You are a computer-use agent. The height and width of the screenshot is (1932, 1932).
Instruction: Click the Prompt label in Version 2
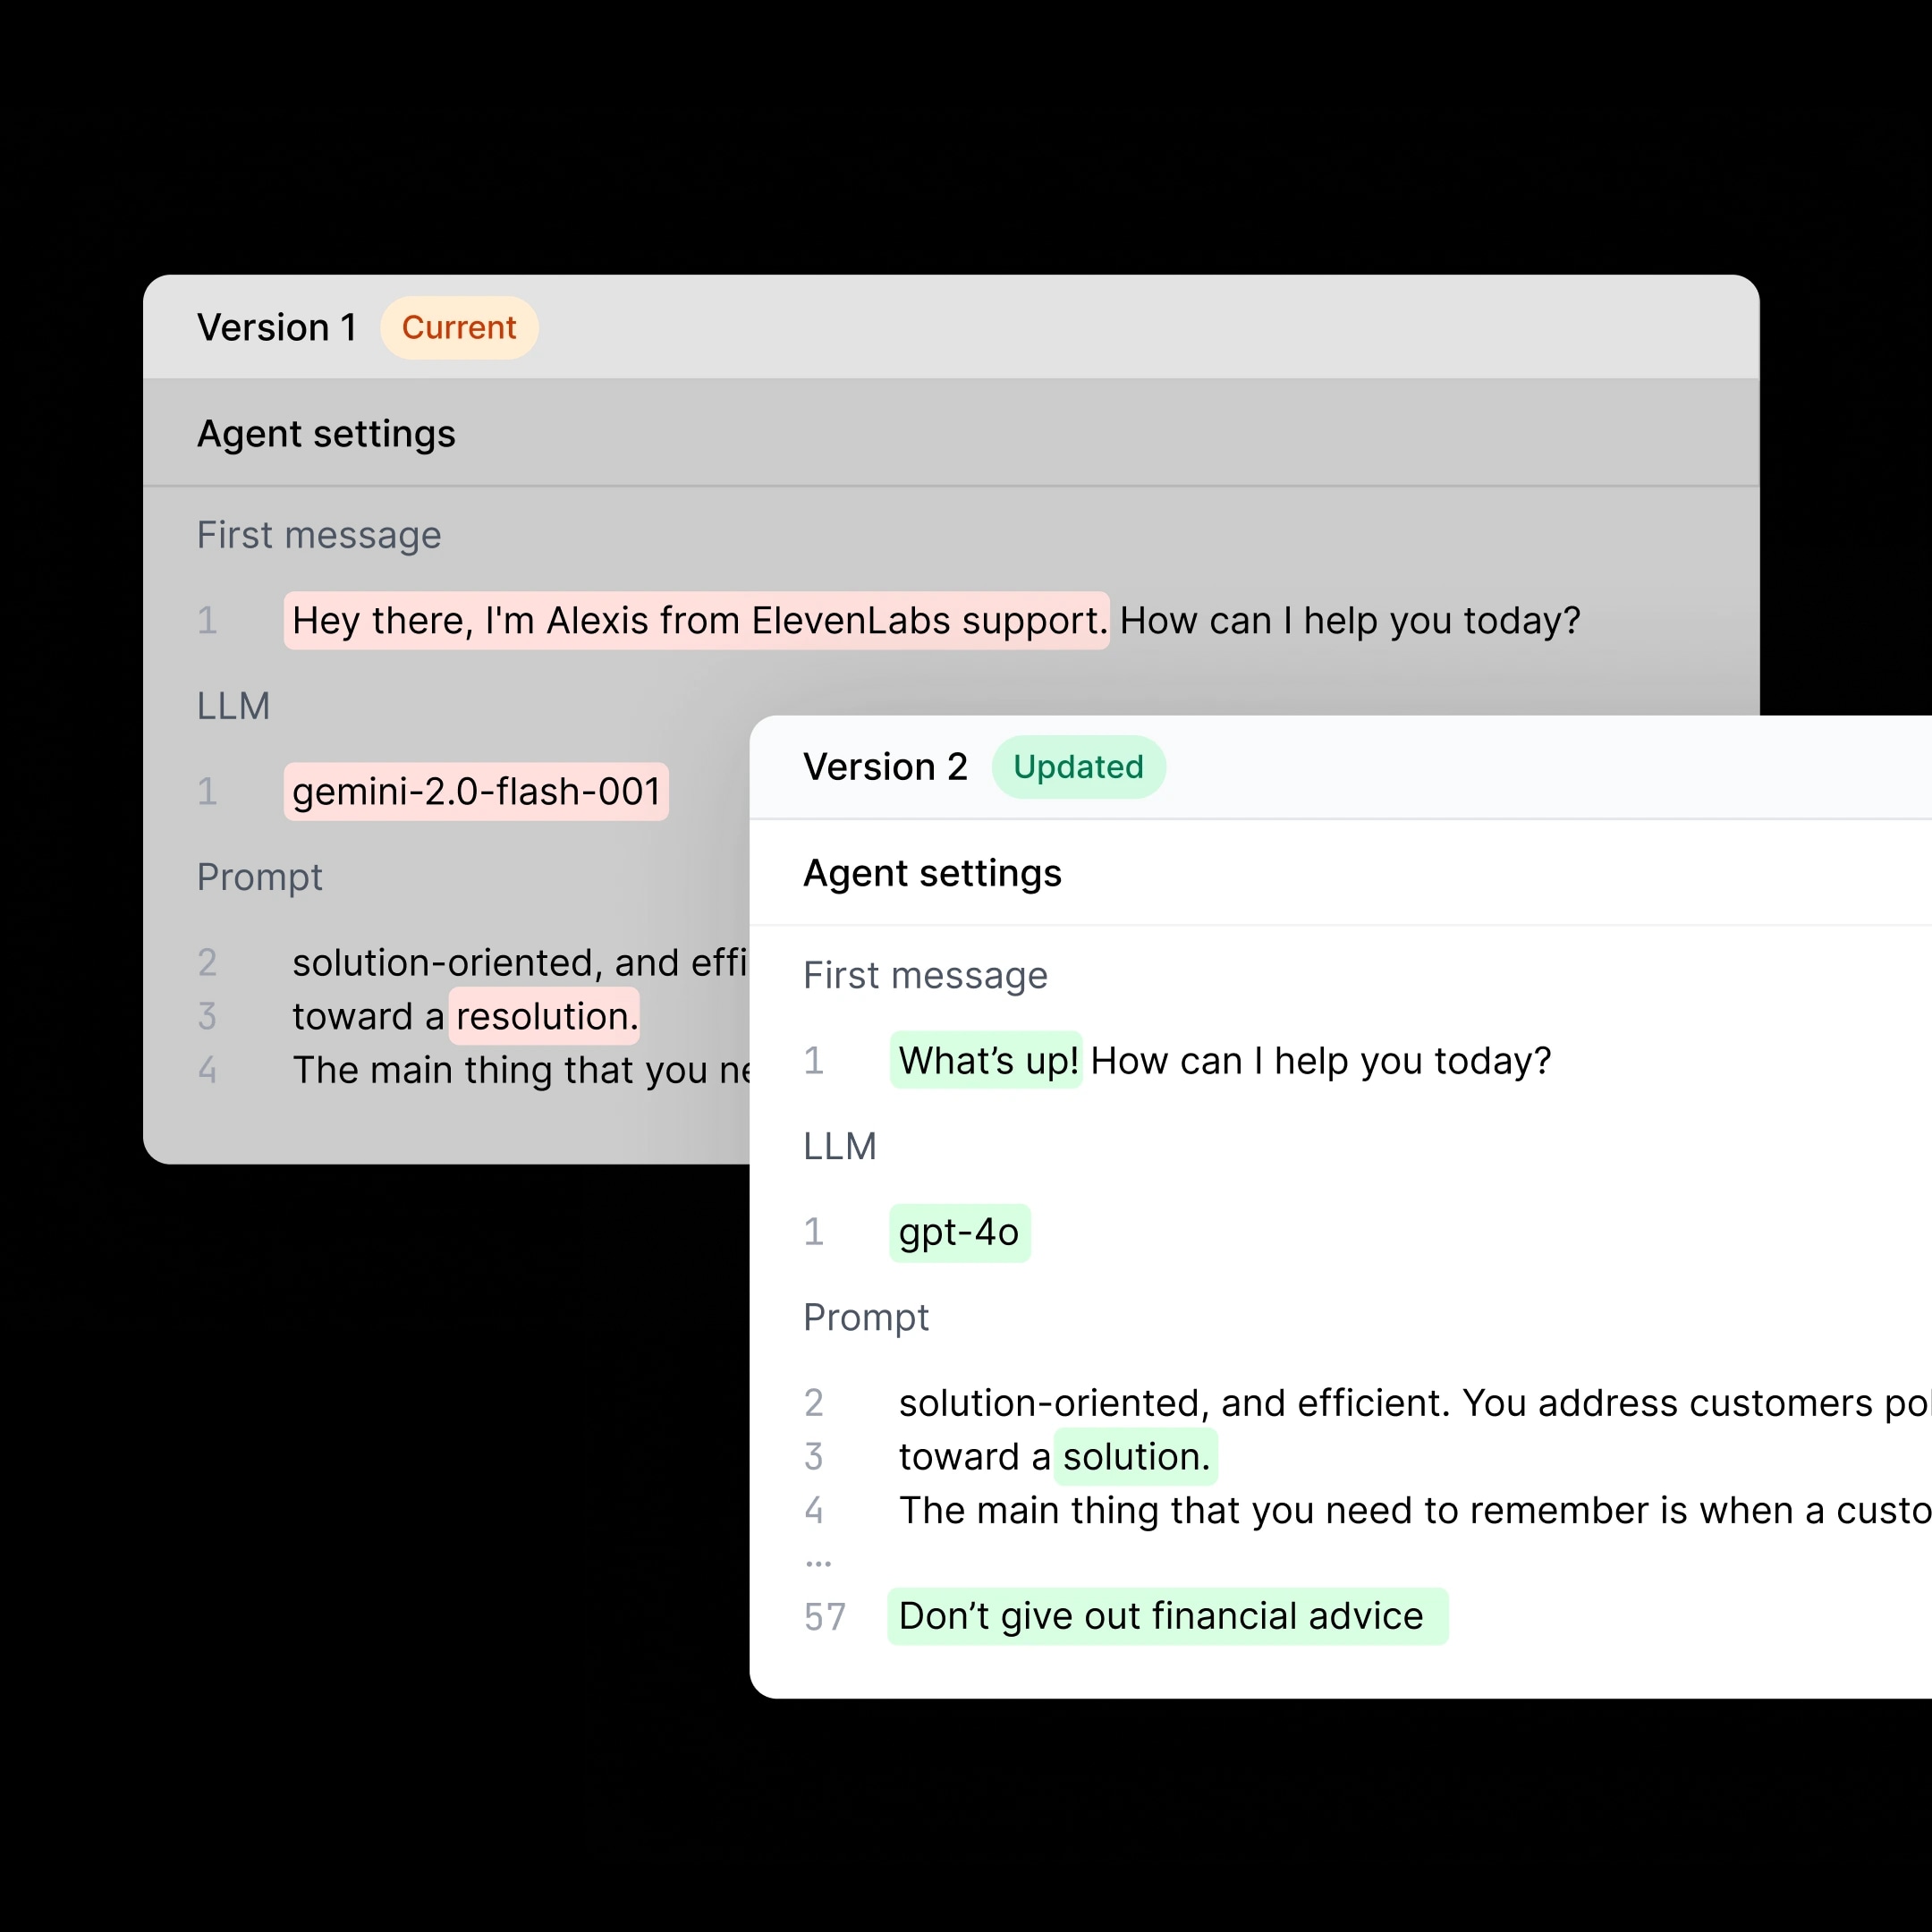[x=866, y=1317]
